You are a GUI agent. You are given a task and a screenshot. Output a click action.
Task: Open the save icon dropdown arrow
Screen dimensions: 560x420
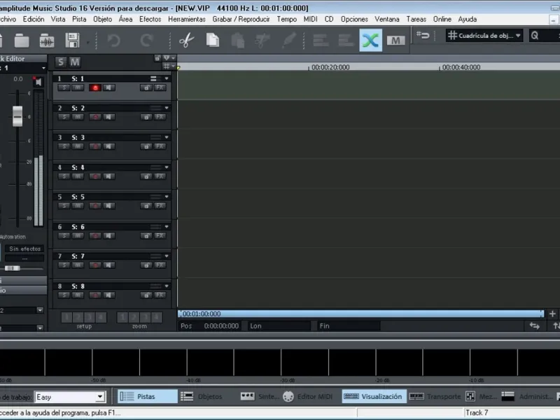[88, 43]
